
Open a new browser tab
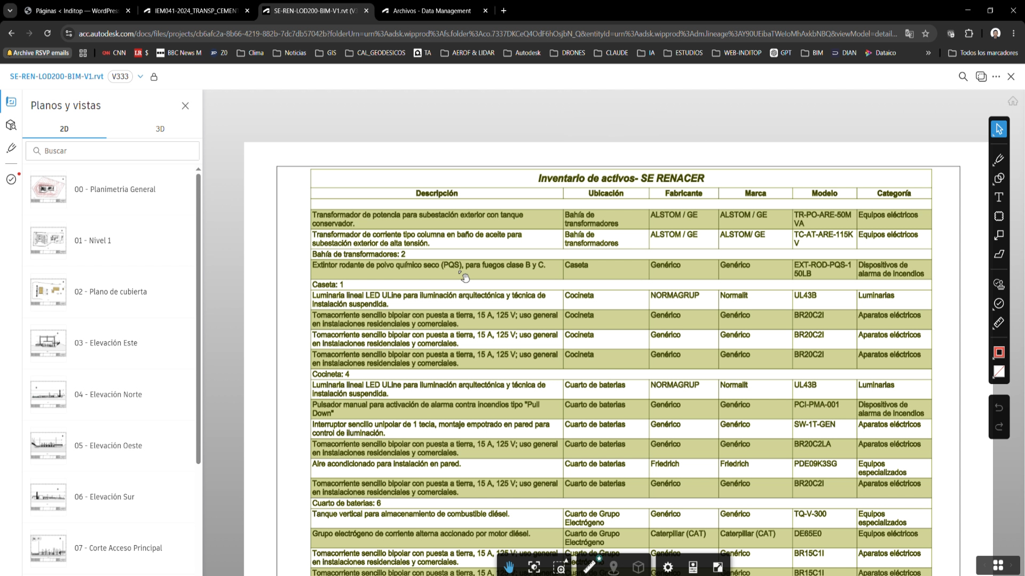pyautogui.click(x=503, y=11)
